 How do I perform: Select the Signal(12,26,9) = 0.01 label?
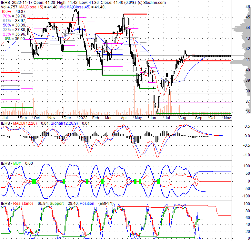point(70,123)
